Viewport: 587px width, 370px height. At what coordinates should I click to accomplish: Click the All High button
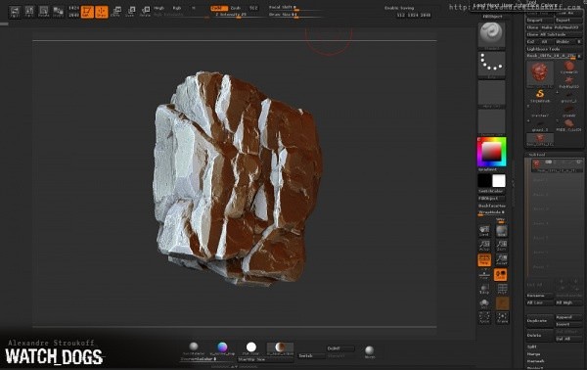point(568,302)
